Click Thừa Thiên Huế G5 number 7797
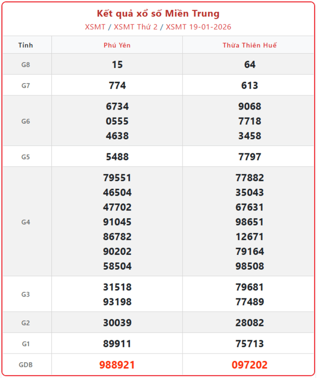 pos(250,157)
